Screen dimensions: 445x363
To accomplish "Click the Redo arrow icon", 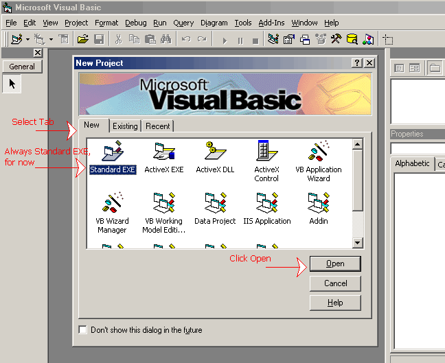I will (x=202, y=39).
